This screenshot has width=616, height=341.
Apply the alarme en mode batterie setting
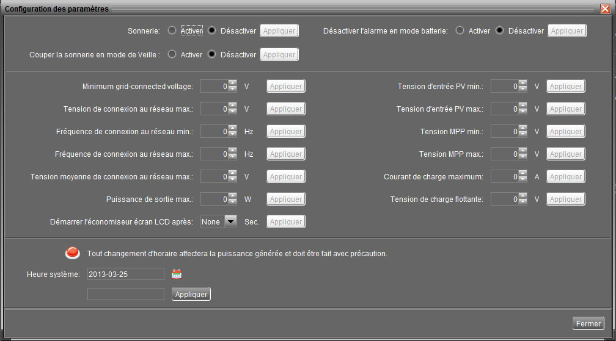[x=567, y=31]
